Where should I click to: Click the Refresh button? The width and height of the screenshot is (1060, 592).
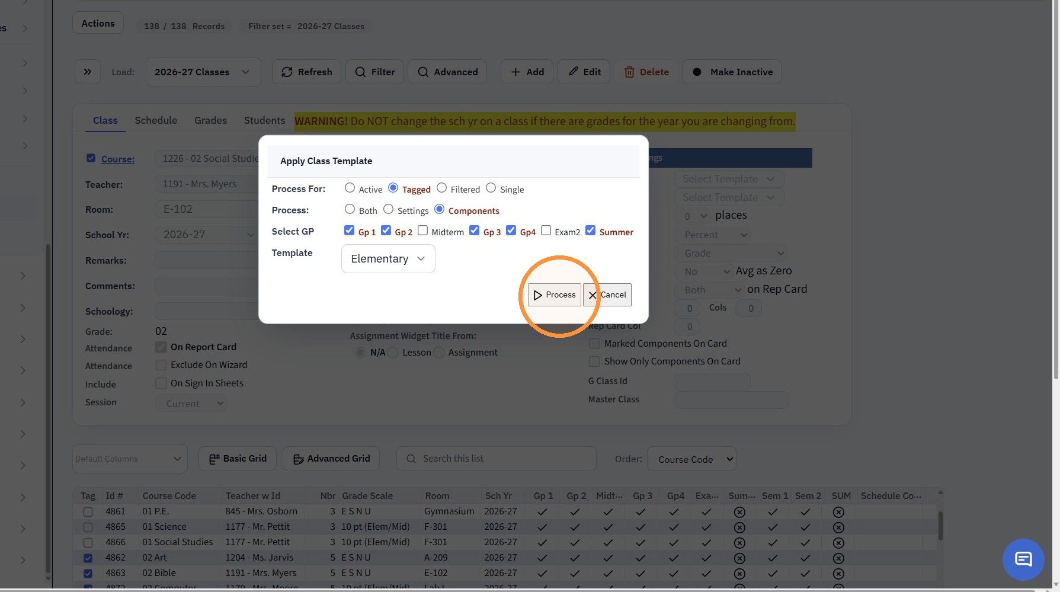pyautogui.click(x=306, y=72)
